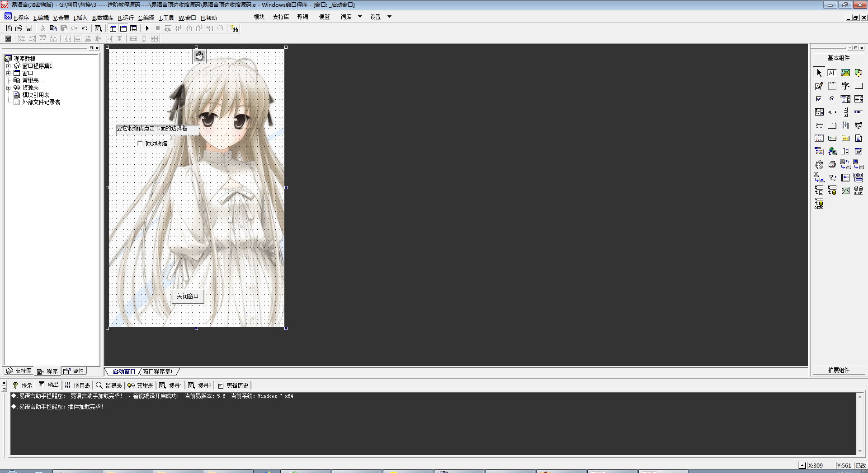Image resolution: width=868 pixels, height=473 pixels.
Task: Select the Timer stopwatch component icon
Action: coord(819,164)
